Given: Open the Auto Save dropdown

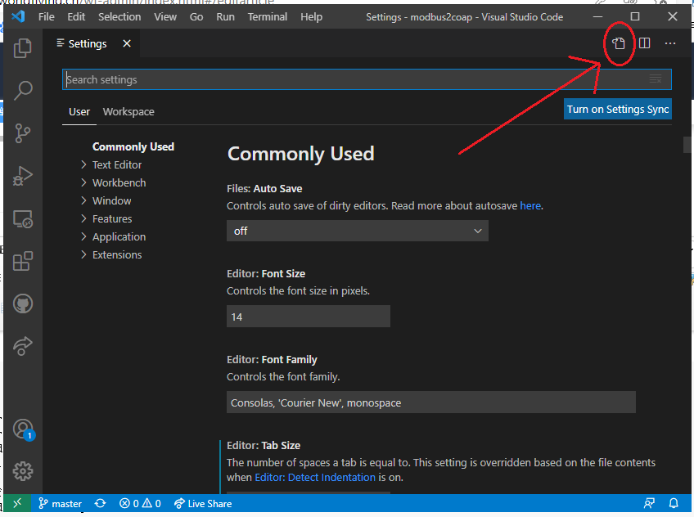Looking at the screenshot, I should coord(357,231).
